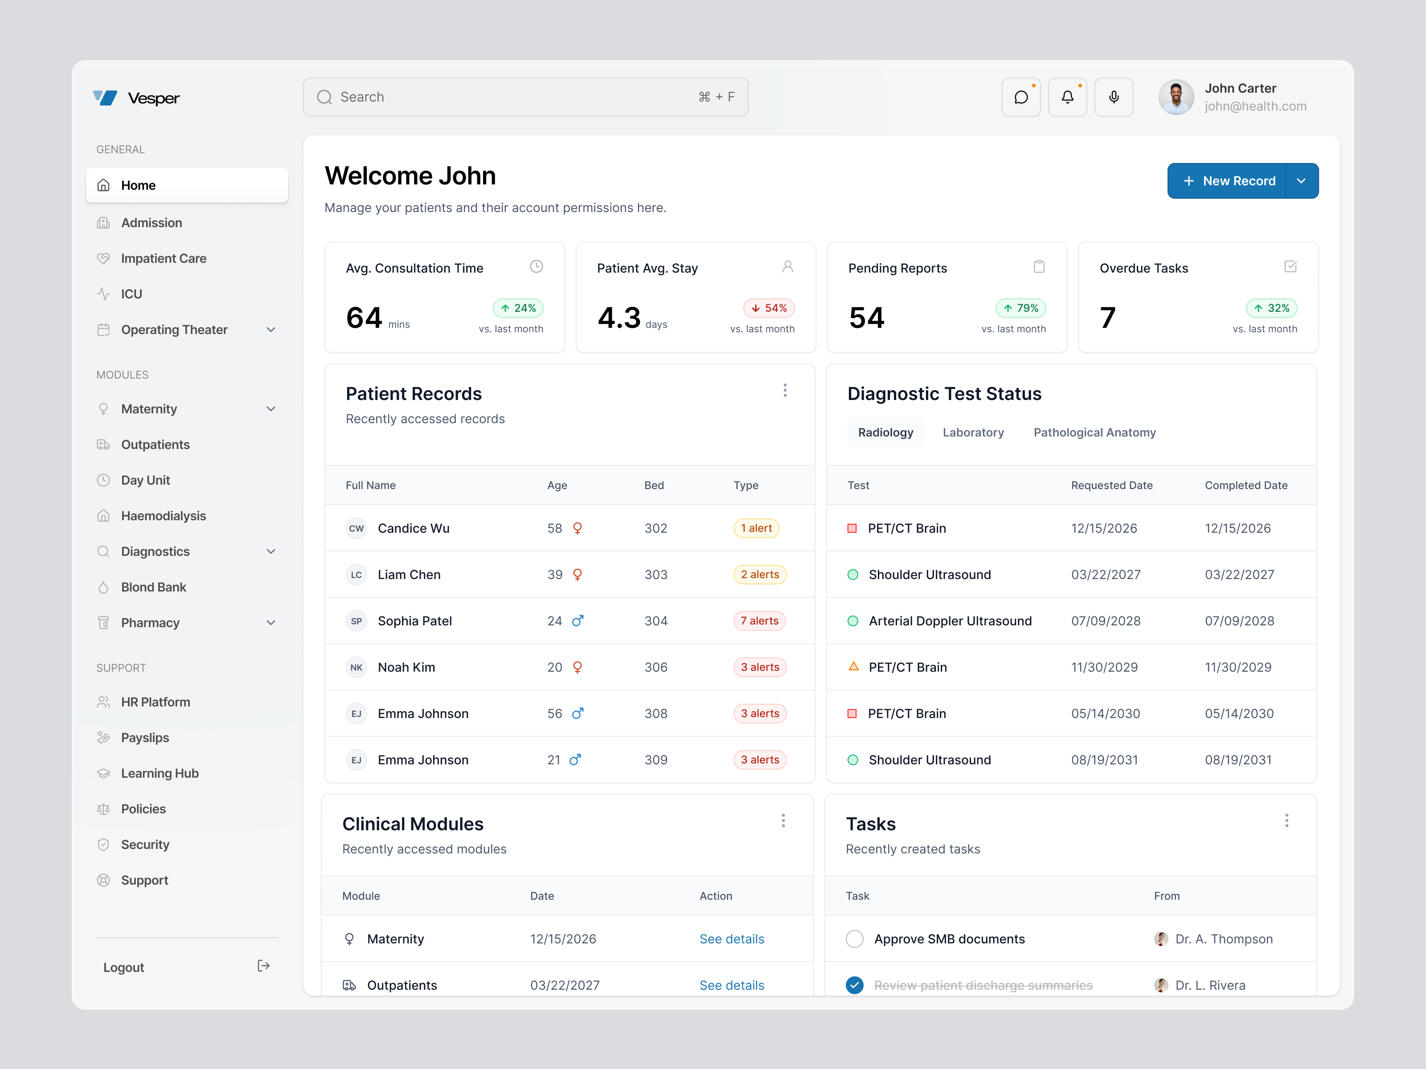Open the Blond Bank sidebar item
The image size is (1426, 1069).
153,587
